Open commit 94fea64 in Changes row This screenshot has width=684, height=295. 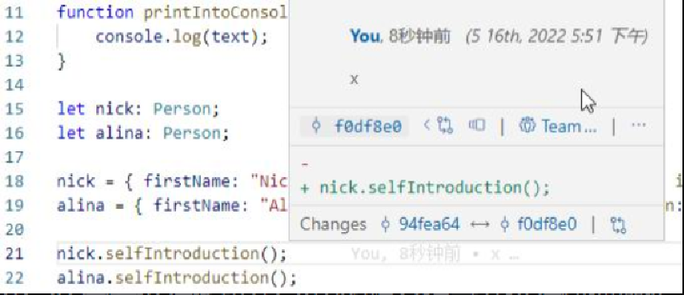tap(430, 224)
